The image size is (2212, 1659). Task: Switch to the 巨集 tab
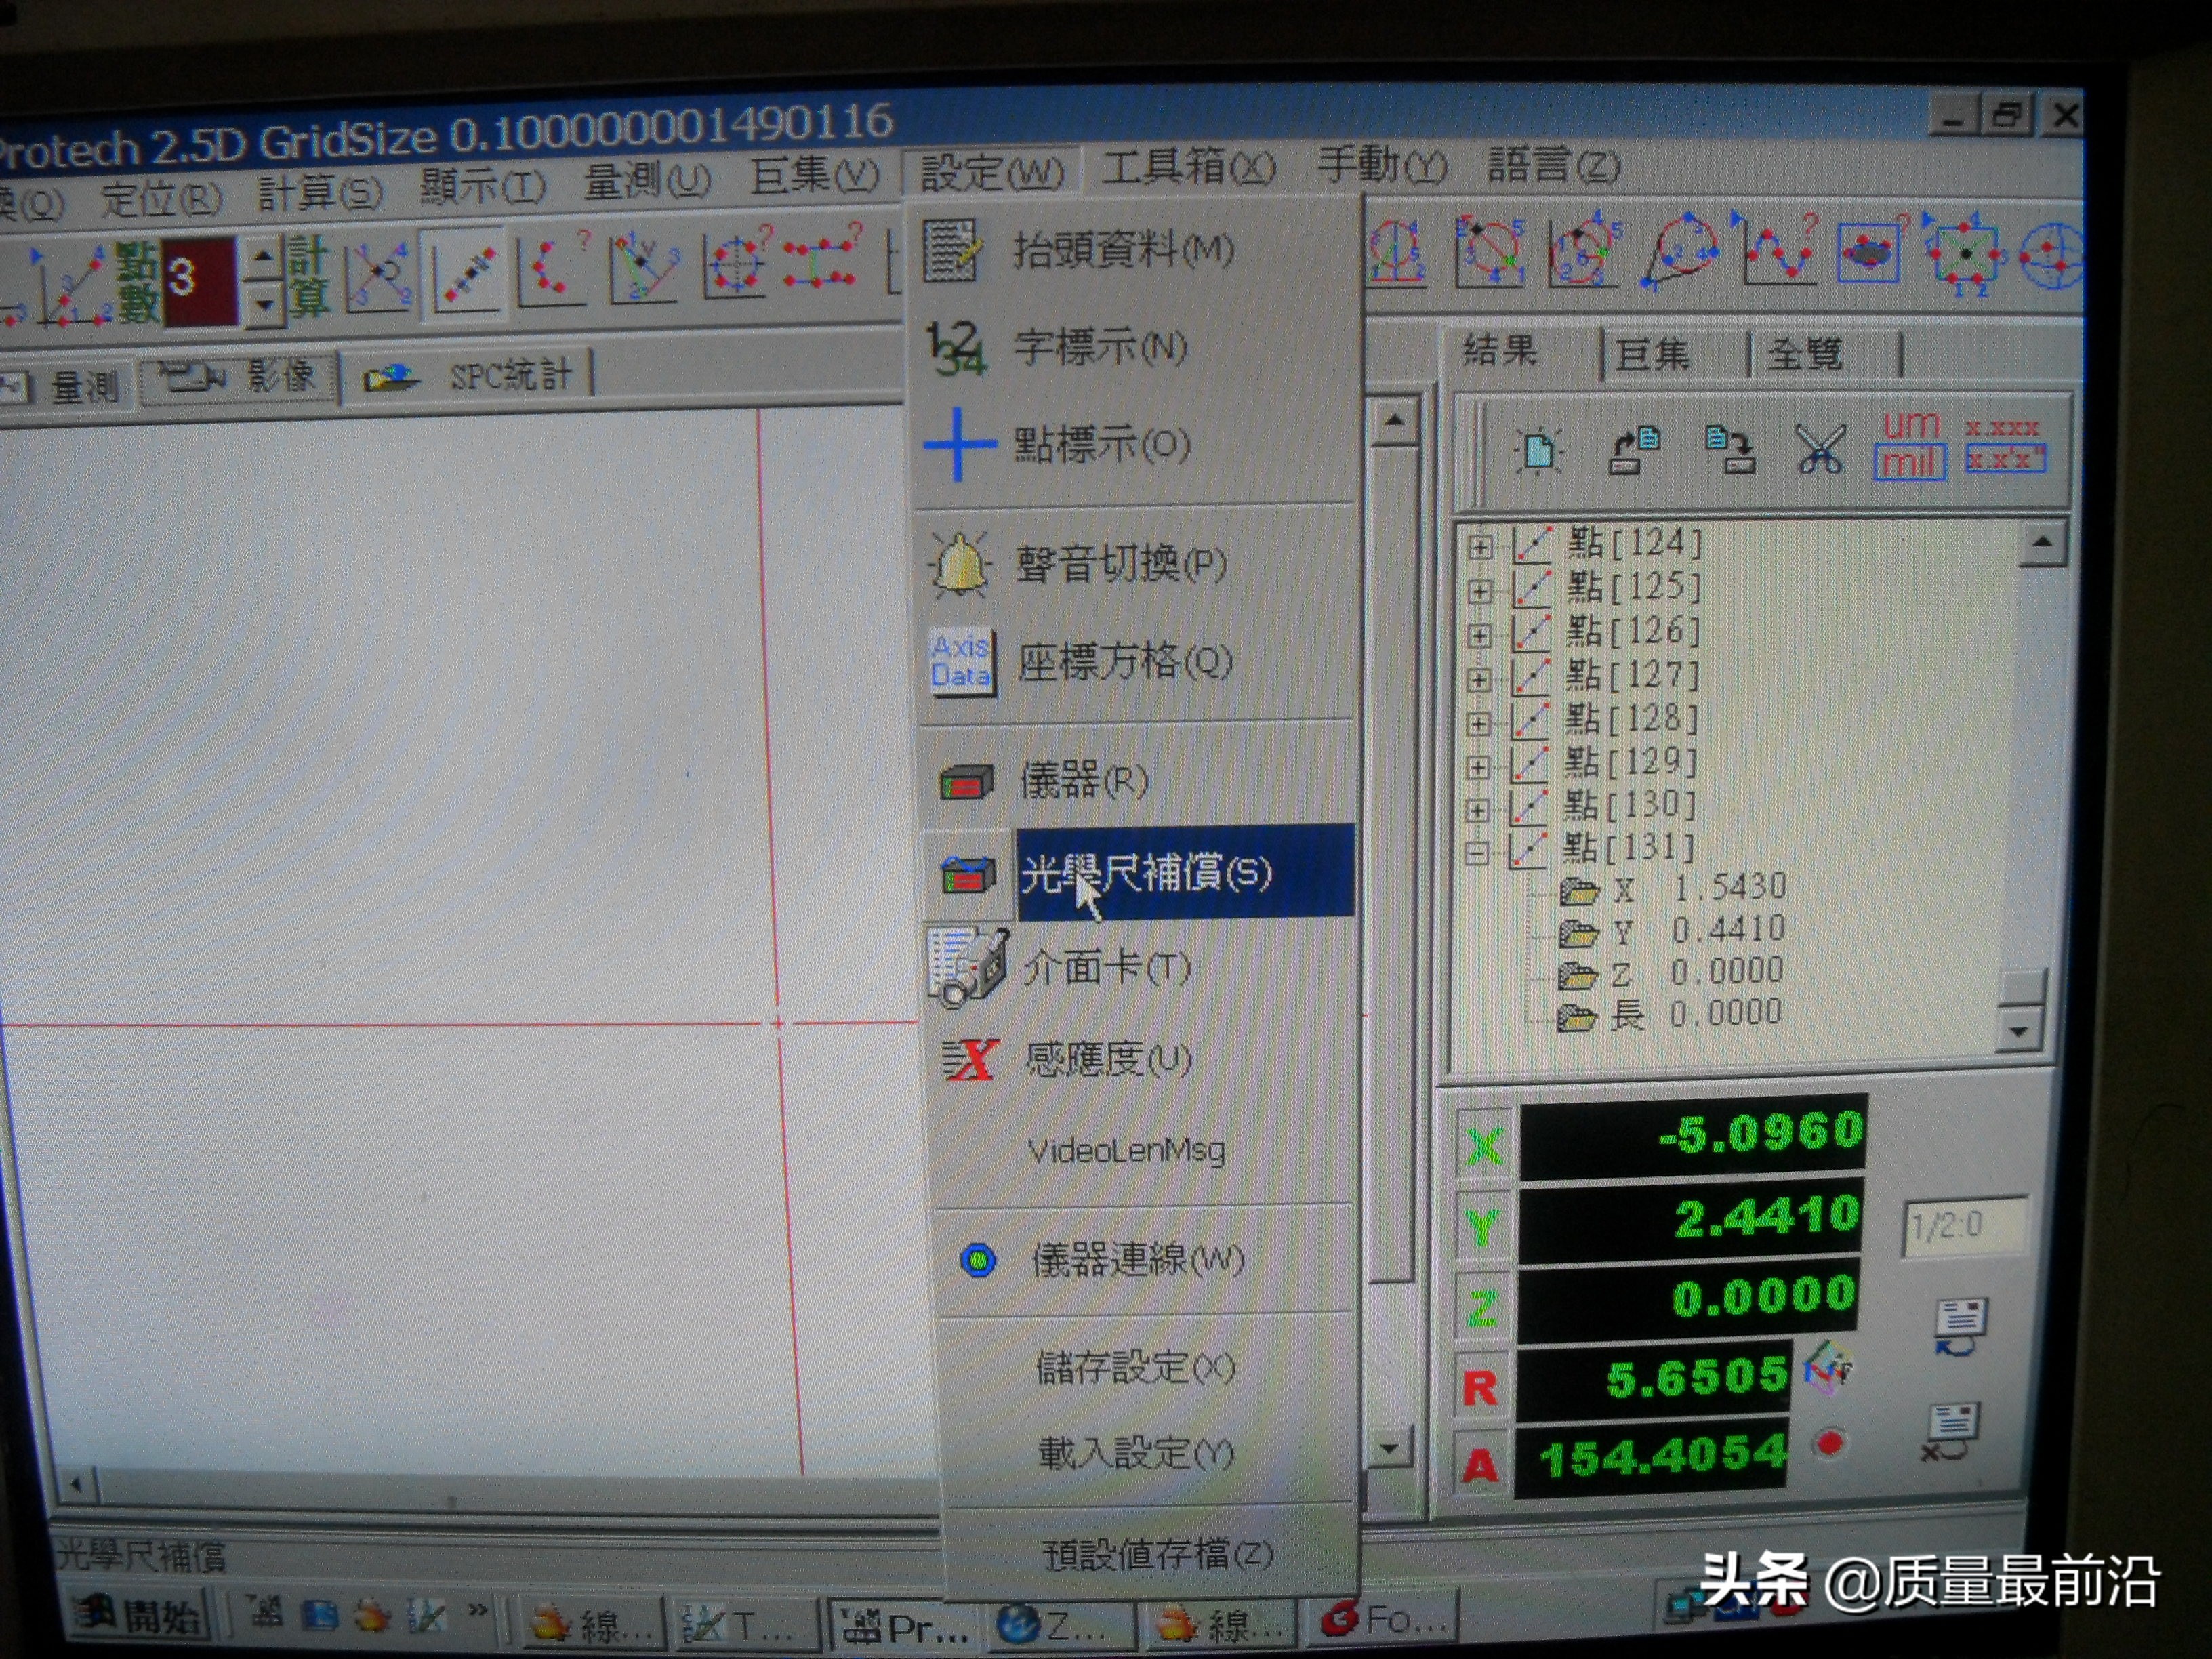pyautogui.click(x=1652, y=355)
